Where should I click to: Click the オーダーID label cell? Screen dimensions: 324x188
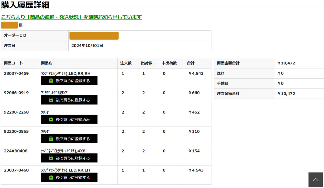pos(35,36)
